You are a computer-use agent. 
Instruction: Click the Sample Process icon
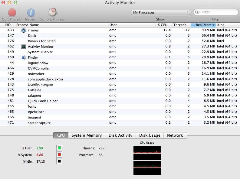[53, 12]
